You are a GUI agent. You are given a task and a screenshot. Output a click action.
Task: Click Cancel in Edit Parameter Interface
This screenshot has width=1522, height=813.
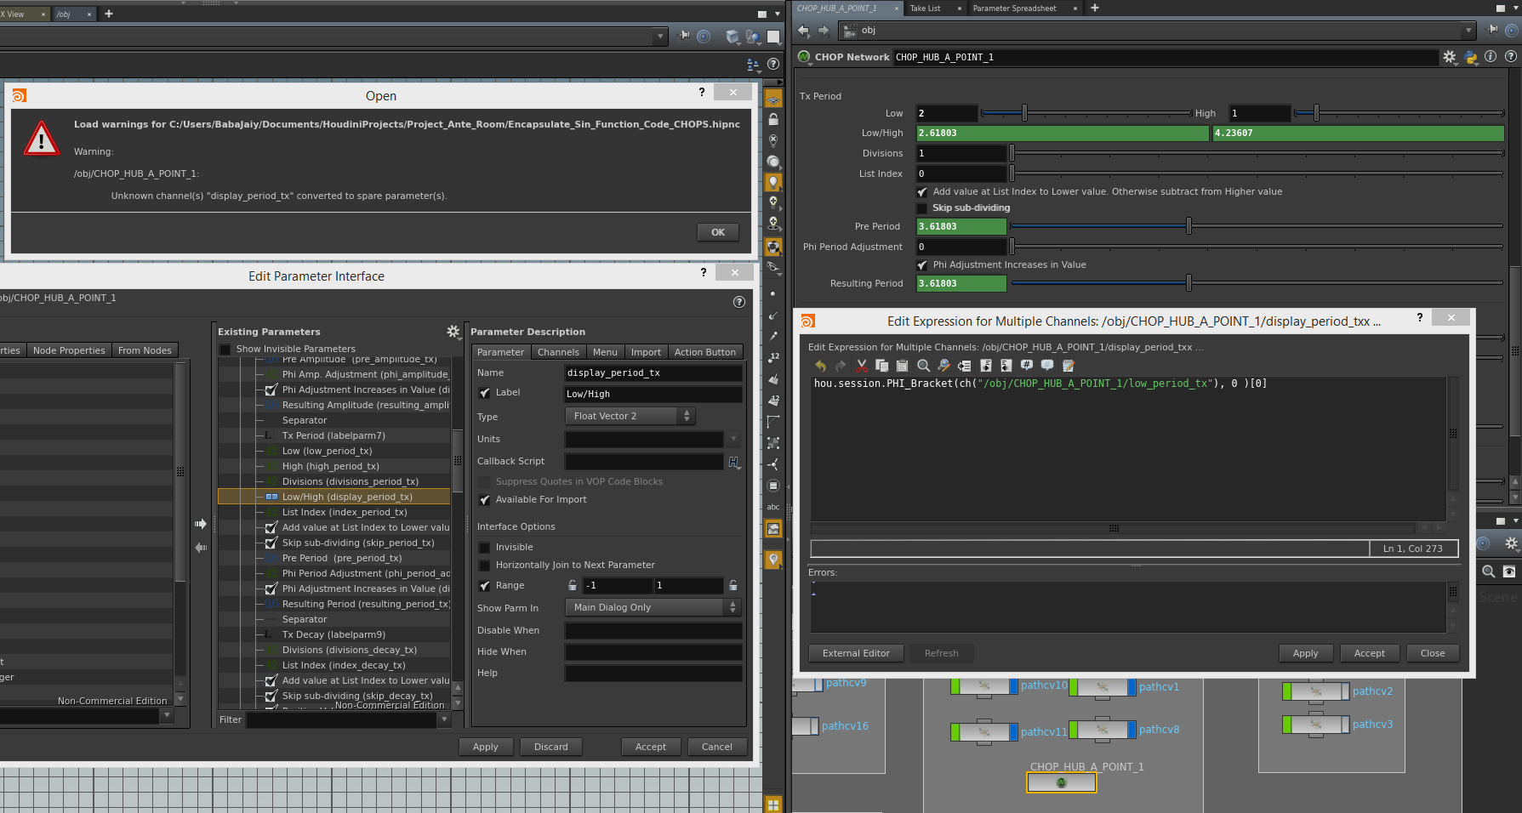716,747
